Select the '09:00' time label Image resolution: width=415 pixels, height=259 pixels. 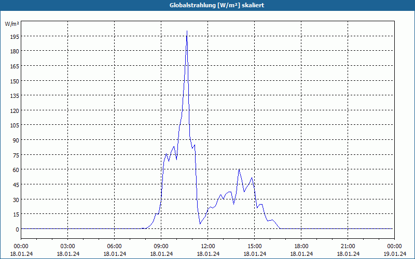(x=161, y=247)
